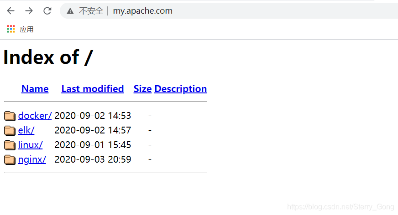Sort listing by the Name column header

click(x=35, y=89)
